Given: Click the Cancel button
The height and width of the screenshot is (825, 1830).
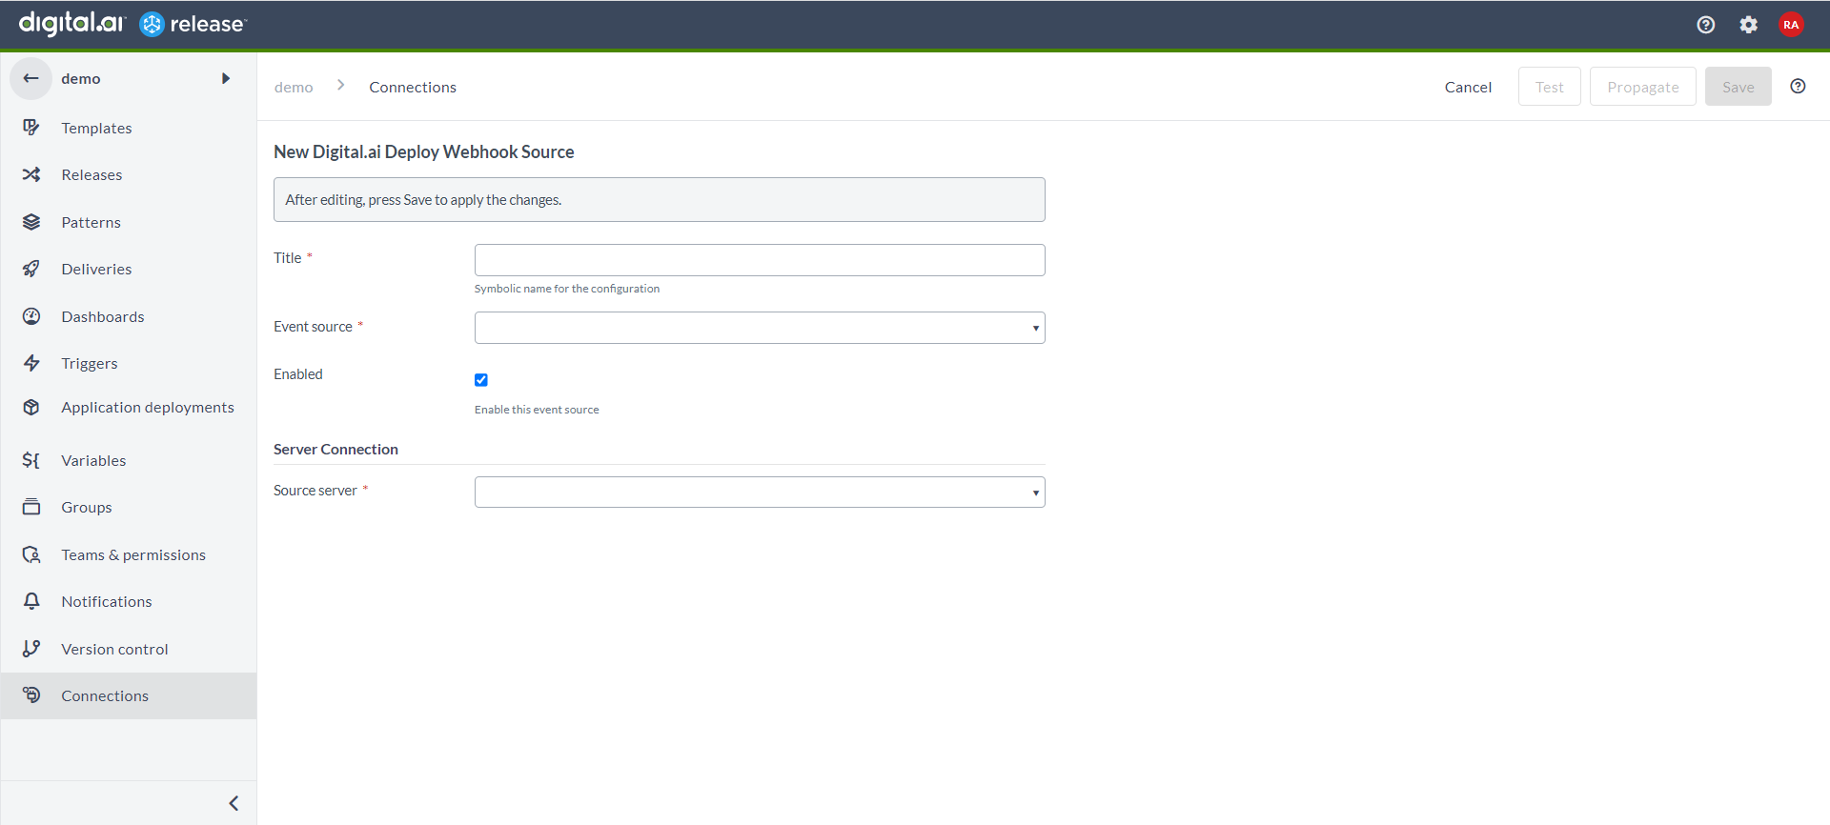Looking at the screenshot, I should click(x=1468, y=87).
